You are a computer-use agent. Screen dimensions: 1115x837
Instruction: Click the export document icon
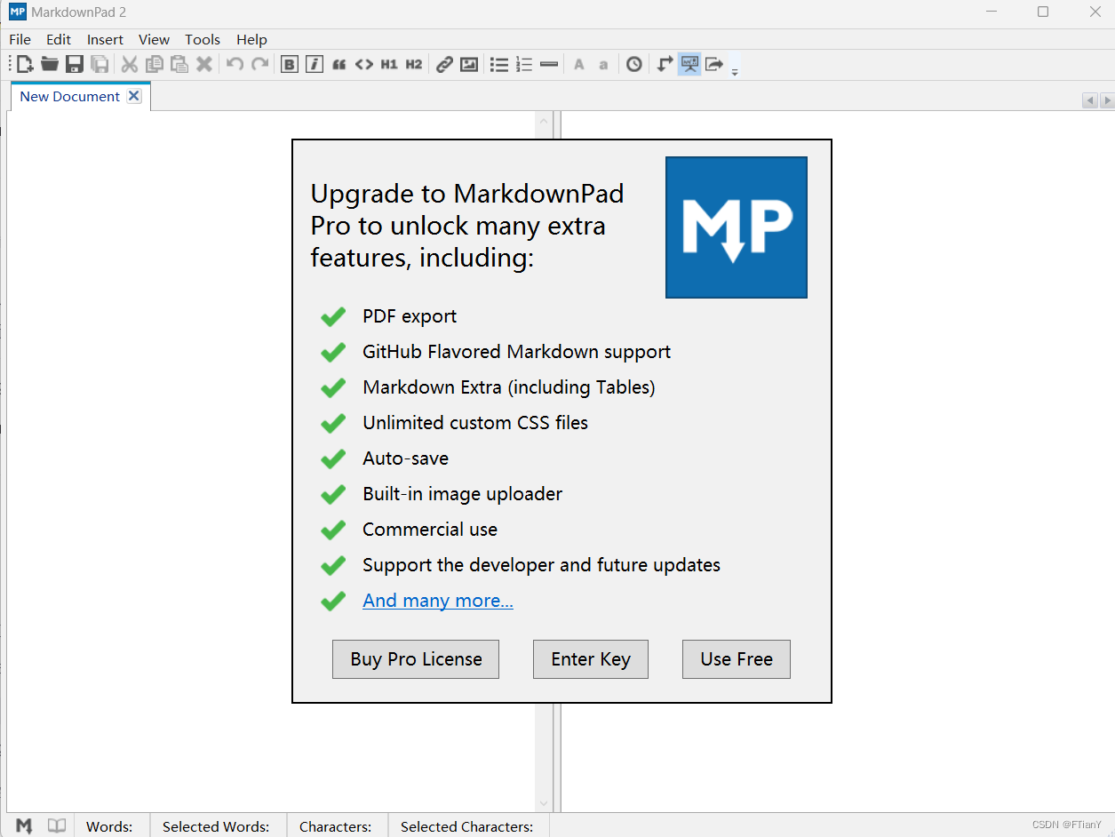(714, 64)
